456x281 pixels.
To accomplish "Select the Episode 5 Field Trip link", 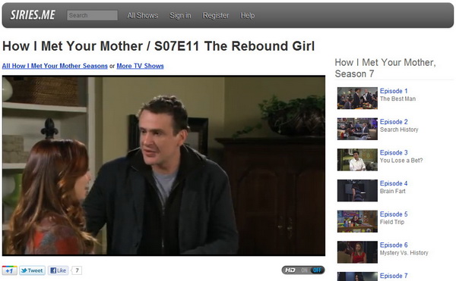I will (x=394, y=217).
